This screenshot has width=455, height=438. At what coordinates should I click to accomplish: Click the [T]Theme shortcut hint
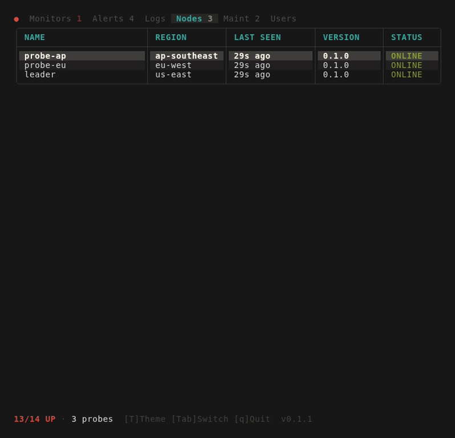pyautogui.click(x=145, y=419)
